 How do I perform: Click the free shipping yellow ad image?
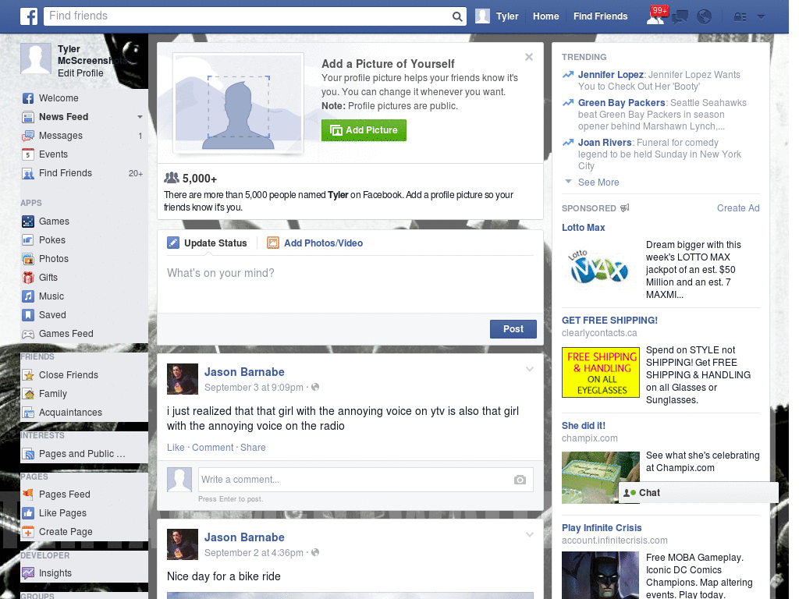click(600, 372)
